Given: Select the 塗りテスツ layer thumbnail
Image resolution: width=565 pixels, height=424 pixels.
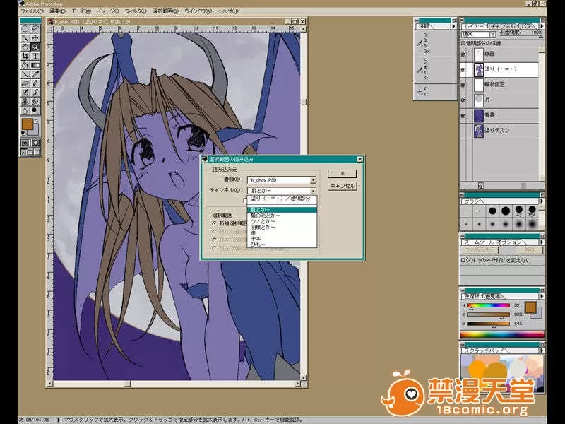Looking at the screenshot, I should (x=480, y=130).
